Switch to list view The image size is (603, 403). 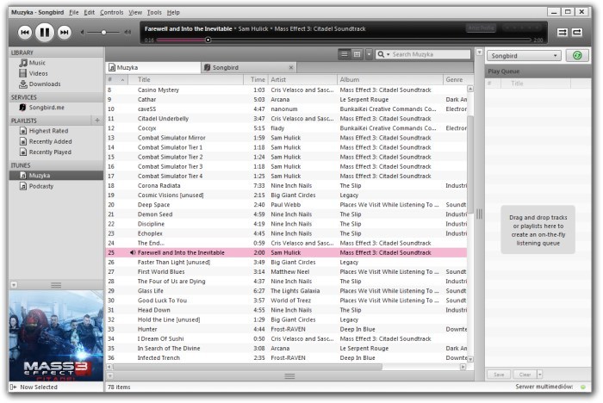345,54
